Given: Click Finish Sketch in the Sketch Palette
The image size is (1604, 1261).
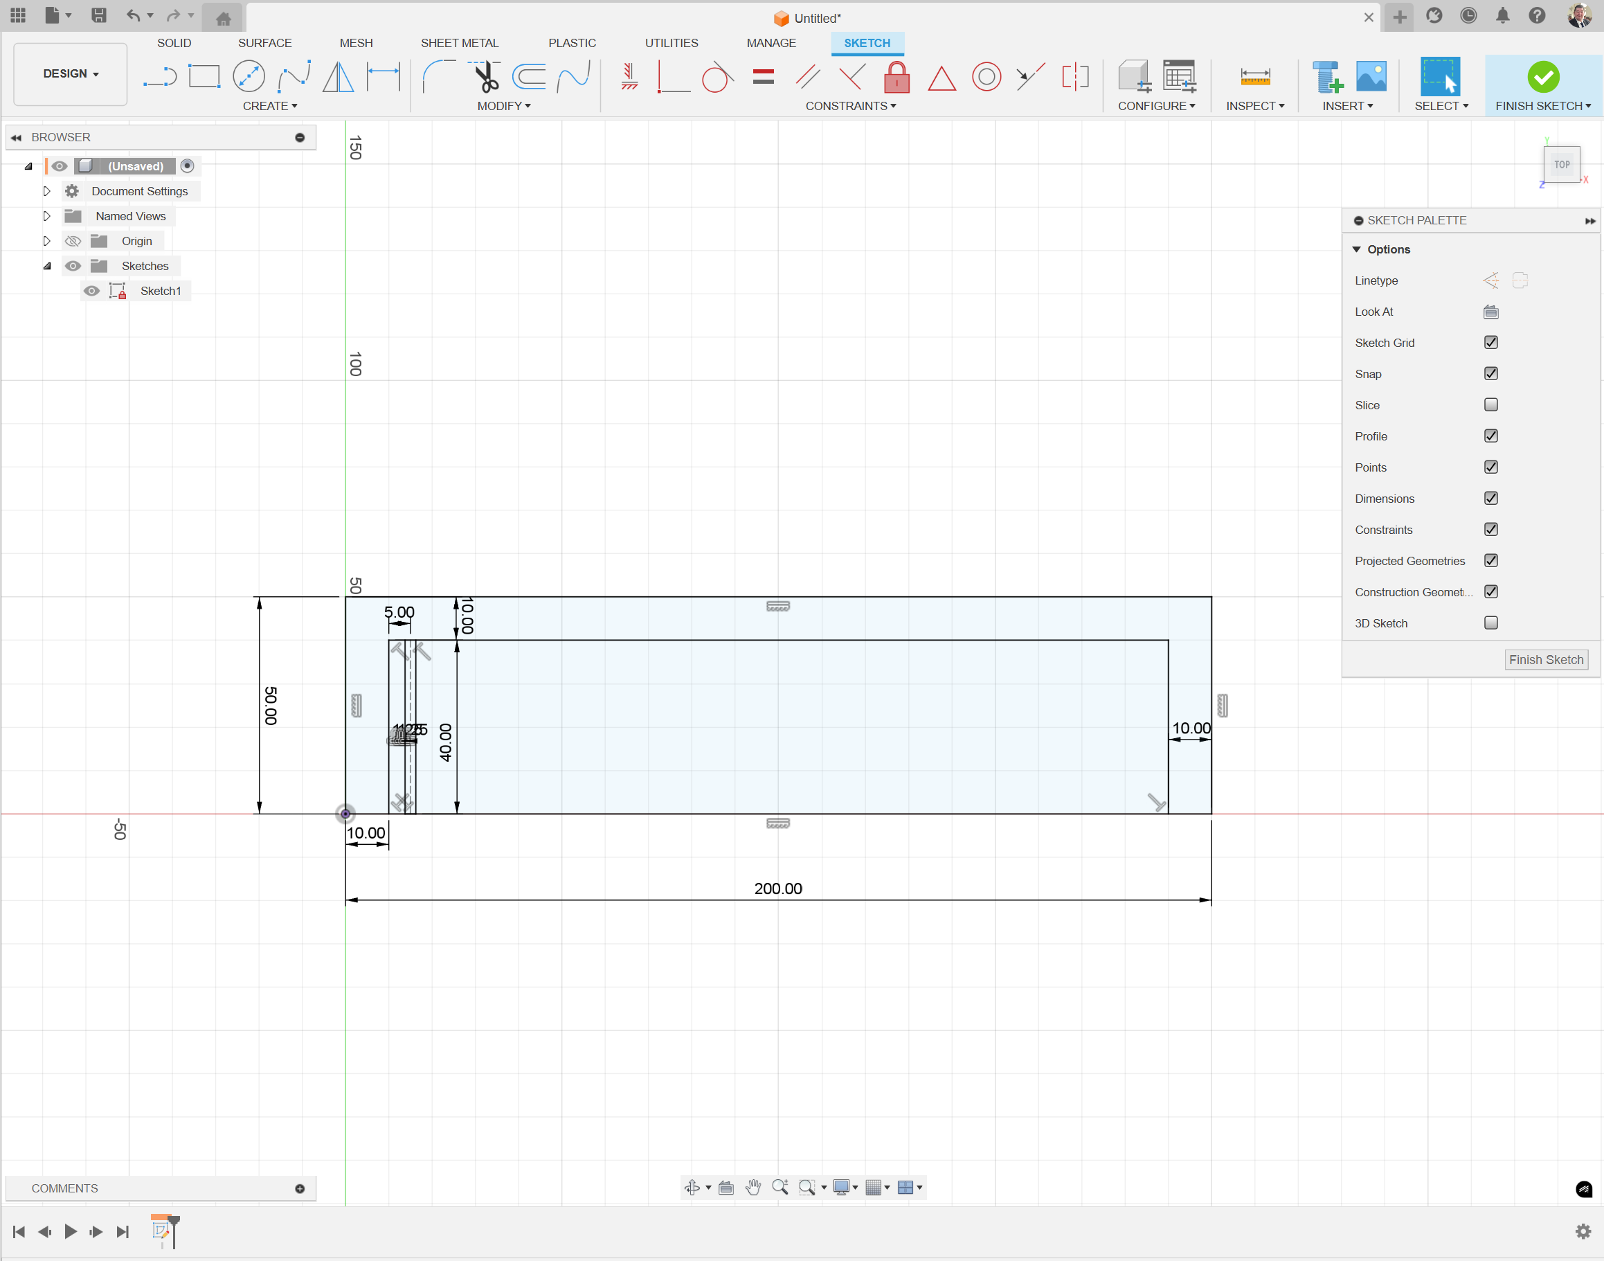Looking at the screenshot, I should pos(1546,659).
